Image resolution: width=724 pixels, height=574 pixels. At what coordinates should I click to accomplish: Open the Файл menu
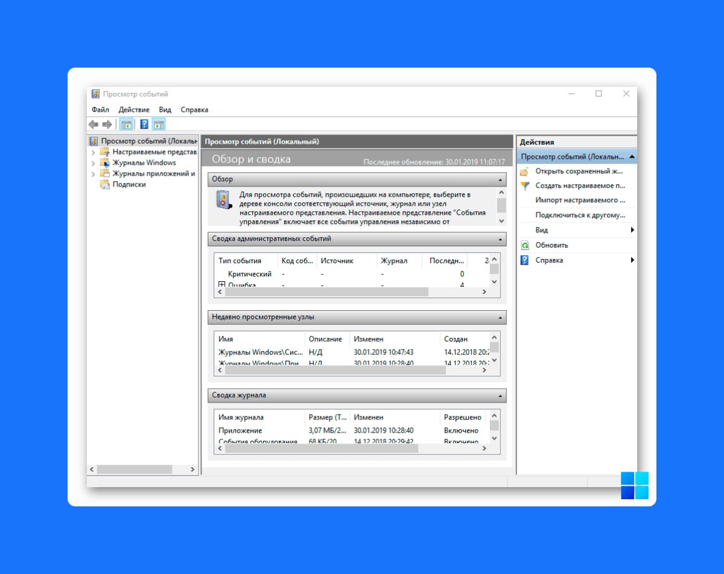[100, 110]
